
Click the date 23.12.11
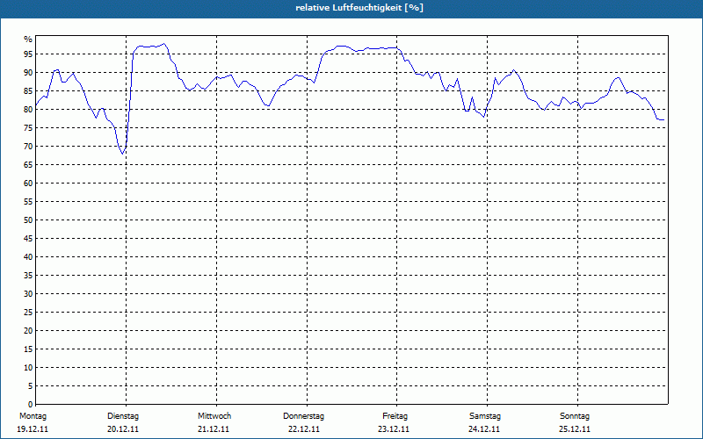394,429
